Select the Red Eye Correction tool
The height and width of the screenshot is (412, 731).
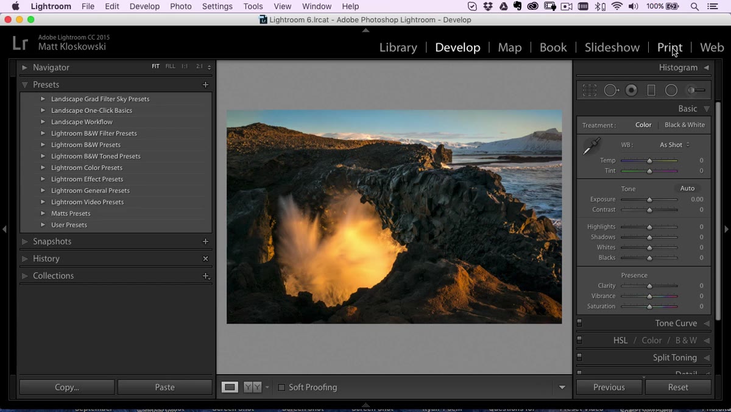[x=632, y=90]
